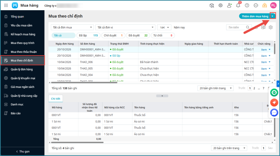Click the cube search icon in header
Image resolution: width=280 pixels, height=156 pixels.
click(x=212, y=5)
